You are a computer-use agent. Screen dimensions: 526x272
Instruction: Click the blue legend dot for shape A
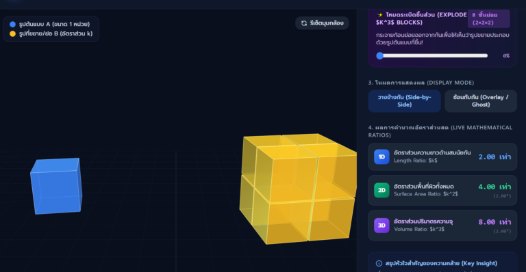(x=13, y=24)
